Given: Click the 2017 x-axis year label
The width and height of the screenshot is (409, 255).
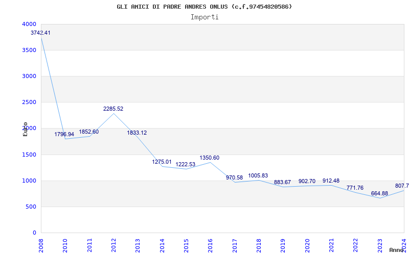Looking at the screenshot, I should [235, 246].
